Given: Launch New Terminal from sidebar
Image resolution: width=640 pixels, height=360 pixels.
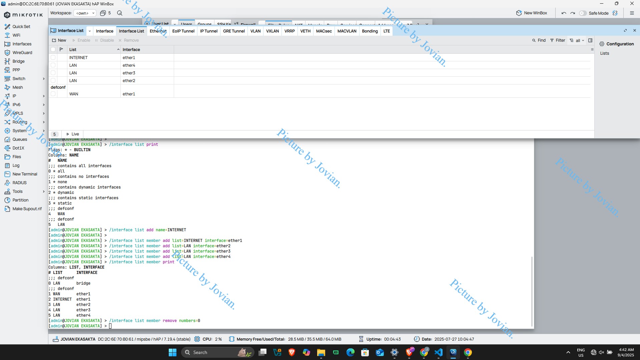Looking at the screenshot, I should point(25,174).
